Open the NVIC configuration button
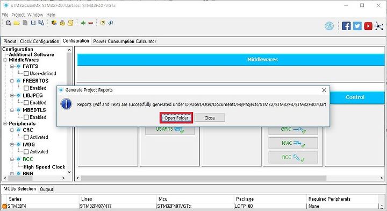Screen dimensions: 387x211 pyautogui.click(x=293, y=143)
